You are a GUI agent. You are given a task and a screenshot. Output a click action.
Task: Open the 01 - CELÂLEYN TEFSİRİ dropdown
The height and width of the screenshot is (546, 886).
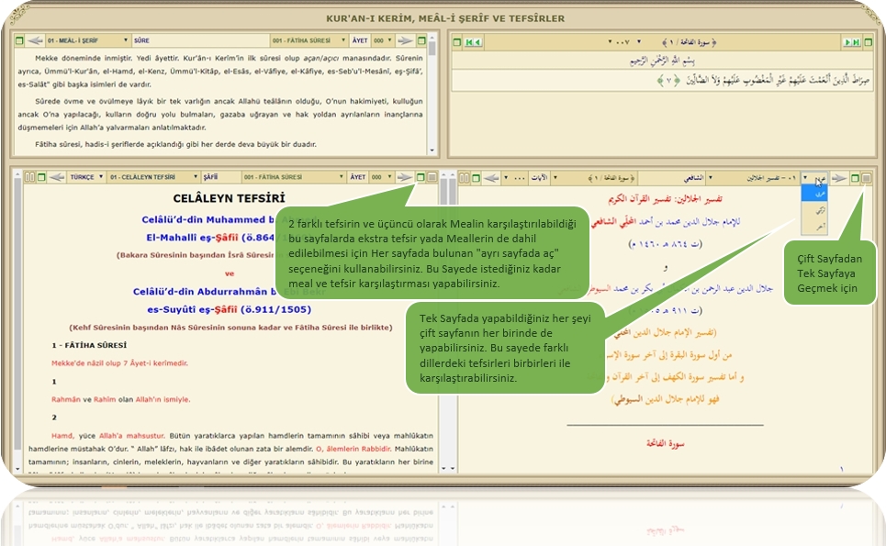click(153, 177)
